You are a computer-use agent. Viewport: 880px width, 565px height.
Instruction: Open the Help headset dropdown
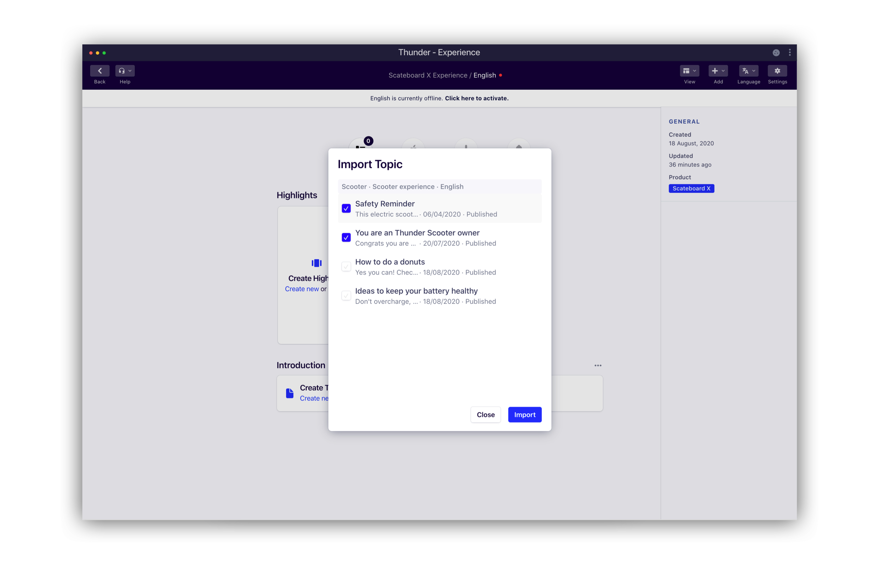click(124, 71)
